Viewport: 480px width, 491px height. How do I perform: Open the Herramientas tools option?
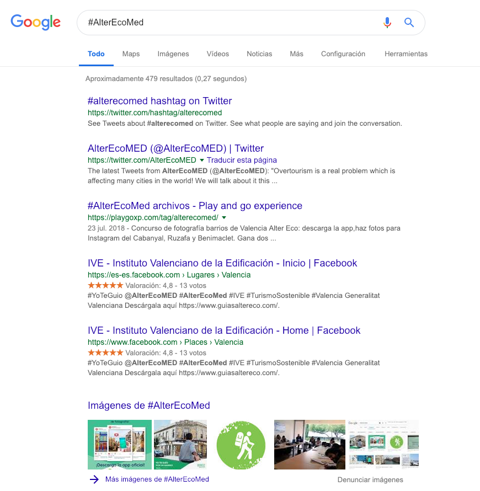click(x=406, y=54)
